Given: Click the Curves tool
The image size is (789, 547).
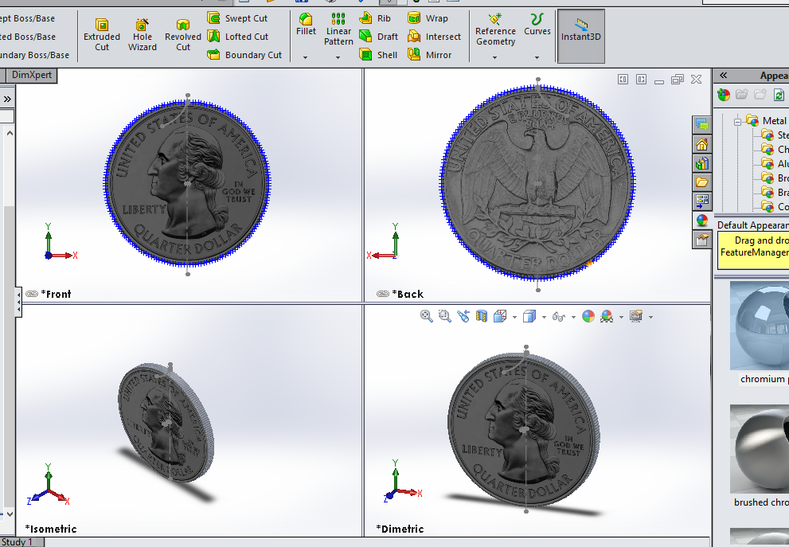Looking at the screenshot, I should pos(537,24).
